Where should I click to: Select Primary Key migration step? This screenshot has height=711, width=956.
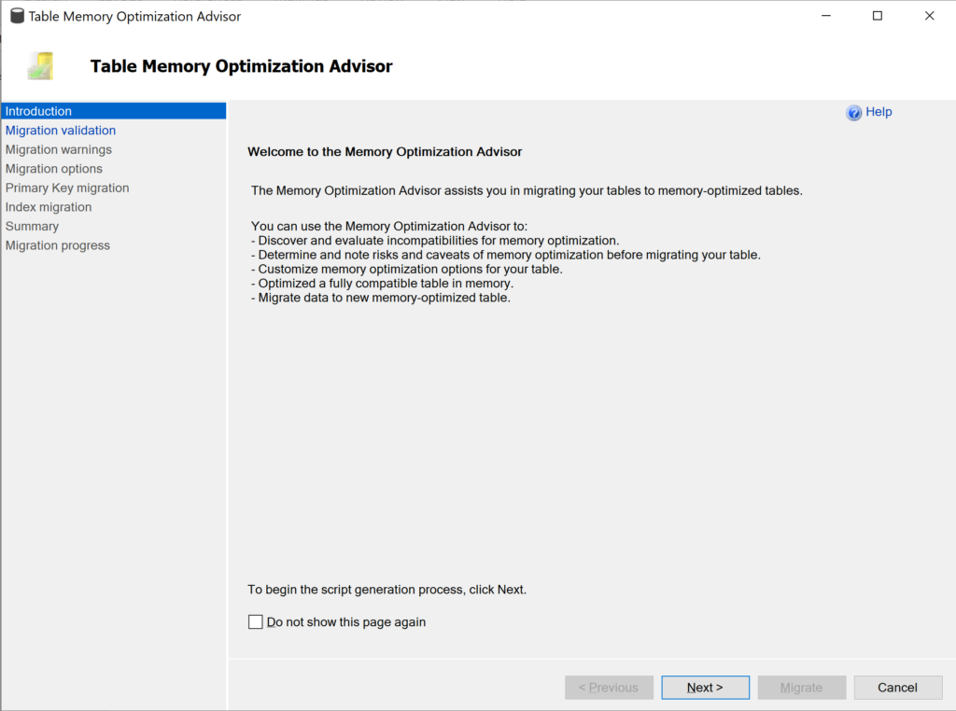[67, 188]
